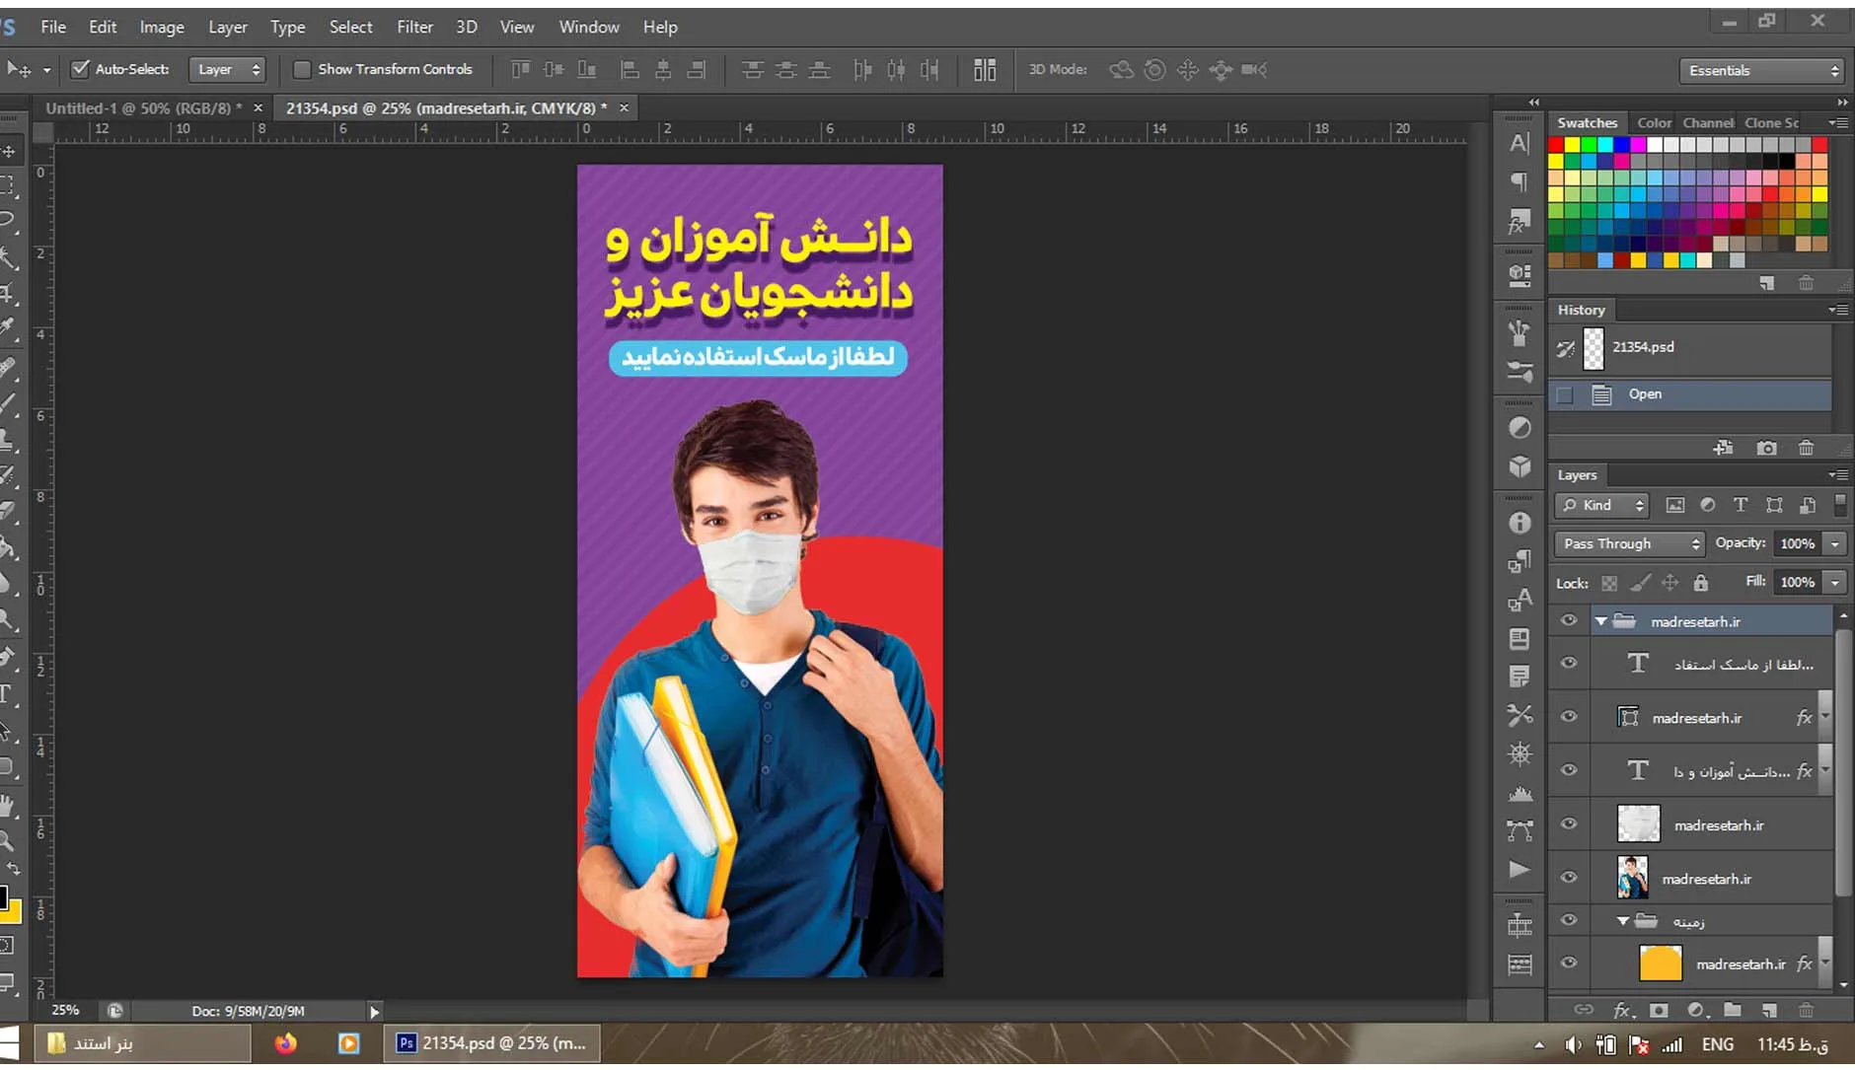Click the Auto-Align Layers icon
1855x1070 pixels.
point(984,69)
